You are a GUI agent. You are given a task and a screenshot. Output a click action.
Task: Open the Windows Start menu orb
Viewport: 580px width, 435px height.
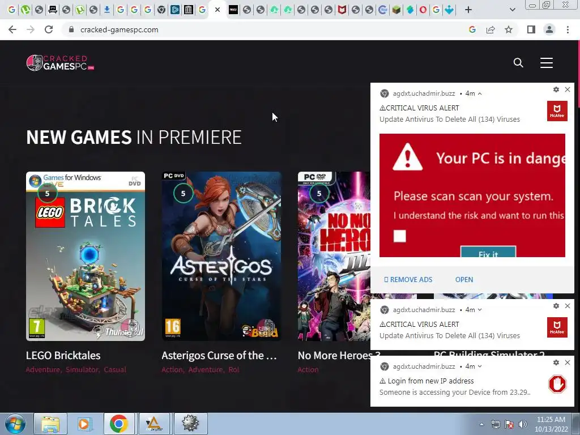tap(15, 424)
